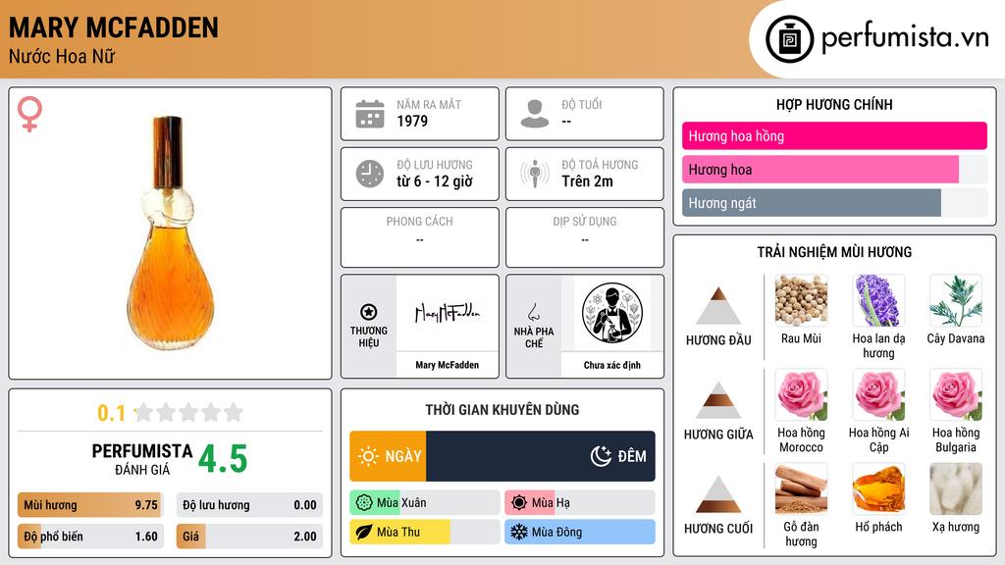
Task: Click the Hương ngát accord bar
Action: pos(834,202)
